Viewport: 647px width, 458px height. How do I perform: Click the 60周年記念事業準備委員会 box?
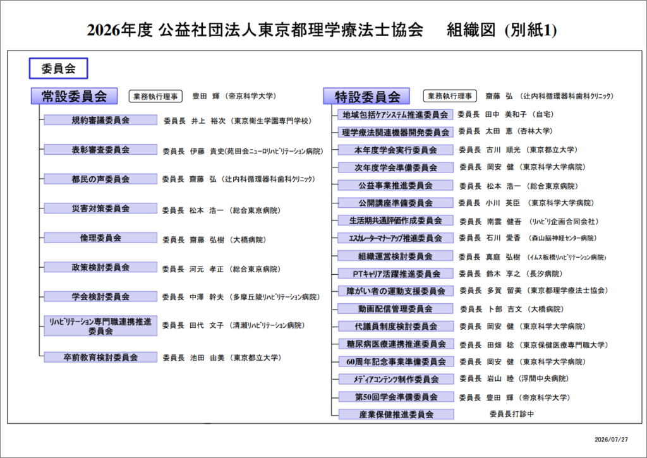(x=396, y=361)
